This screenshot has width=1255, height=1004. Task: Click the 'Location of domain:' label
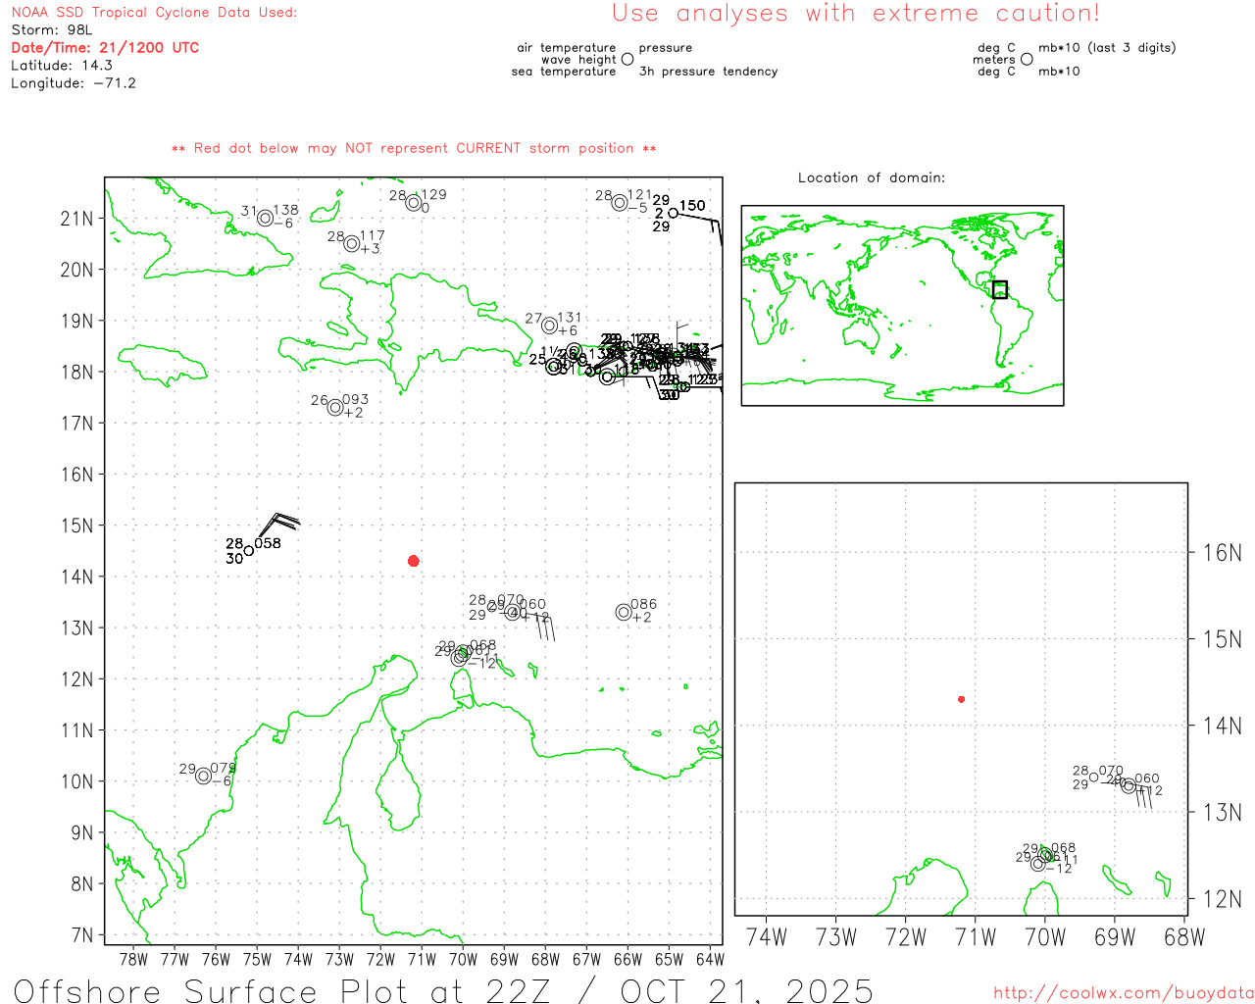tap(872, 177)
